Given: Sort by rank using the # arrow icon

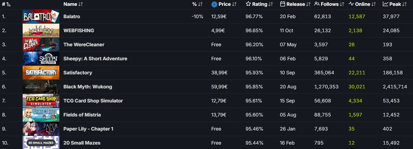Looking at the screenshot, I should click(x=8, y=4).
